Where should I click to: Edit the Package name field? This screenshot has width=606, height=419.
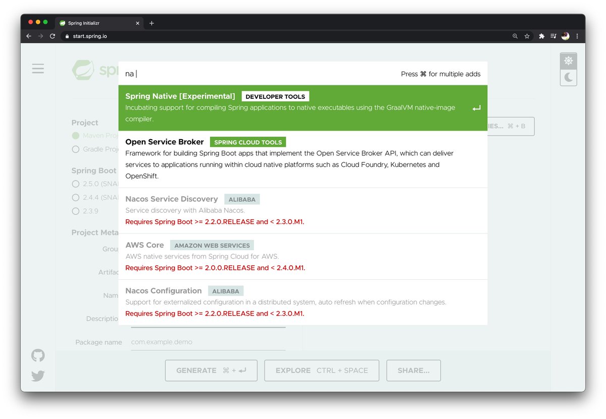pyautogui.click(x=208, y=342)
